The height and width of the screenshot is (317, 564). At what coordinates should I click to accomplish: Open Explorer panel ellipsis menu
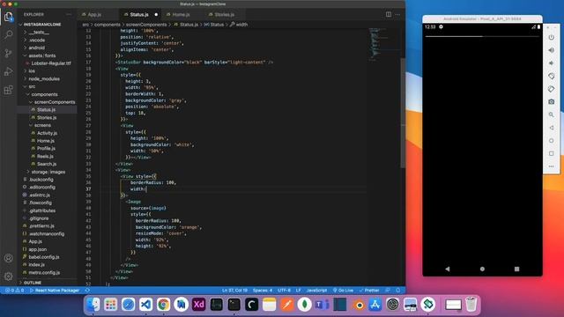(x=69, y=14)
